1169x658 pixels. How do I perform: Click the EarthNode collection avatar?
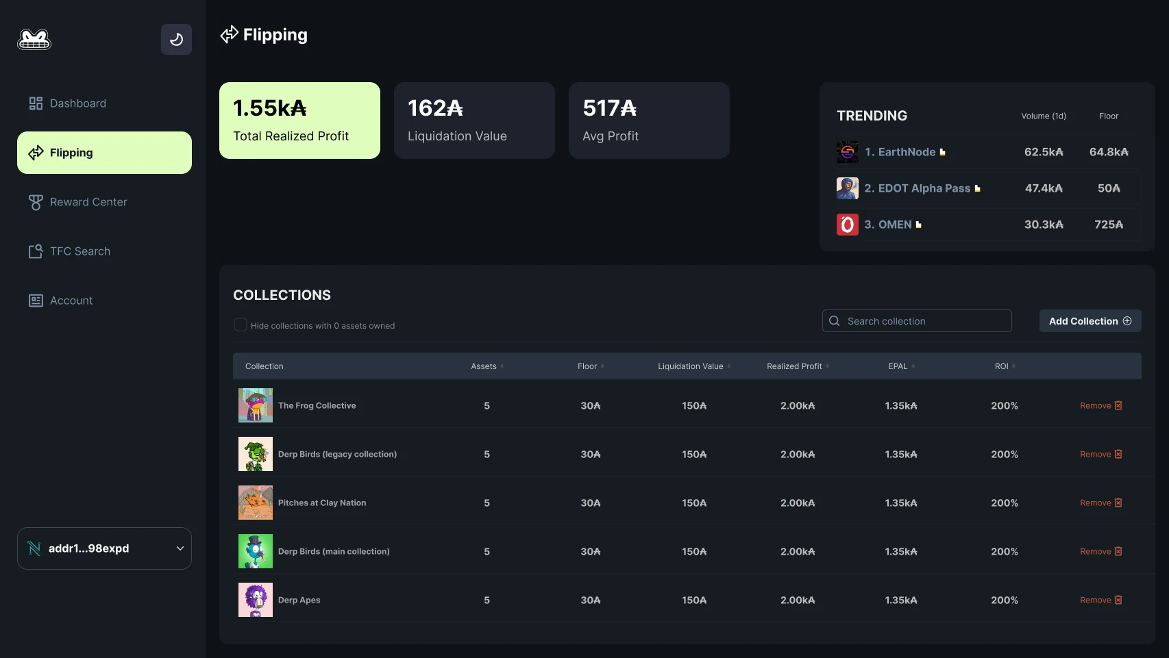click(x=848, y=152)
